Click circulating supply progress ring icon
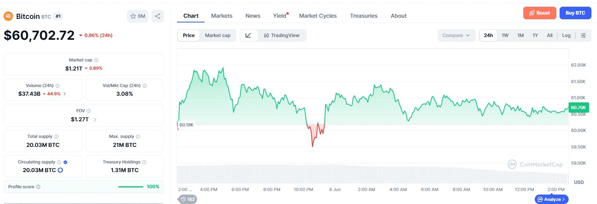The height and width of the screenshot is (204, 597). pos(60,170)
